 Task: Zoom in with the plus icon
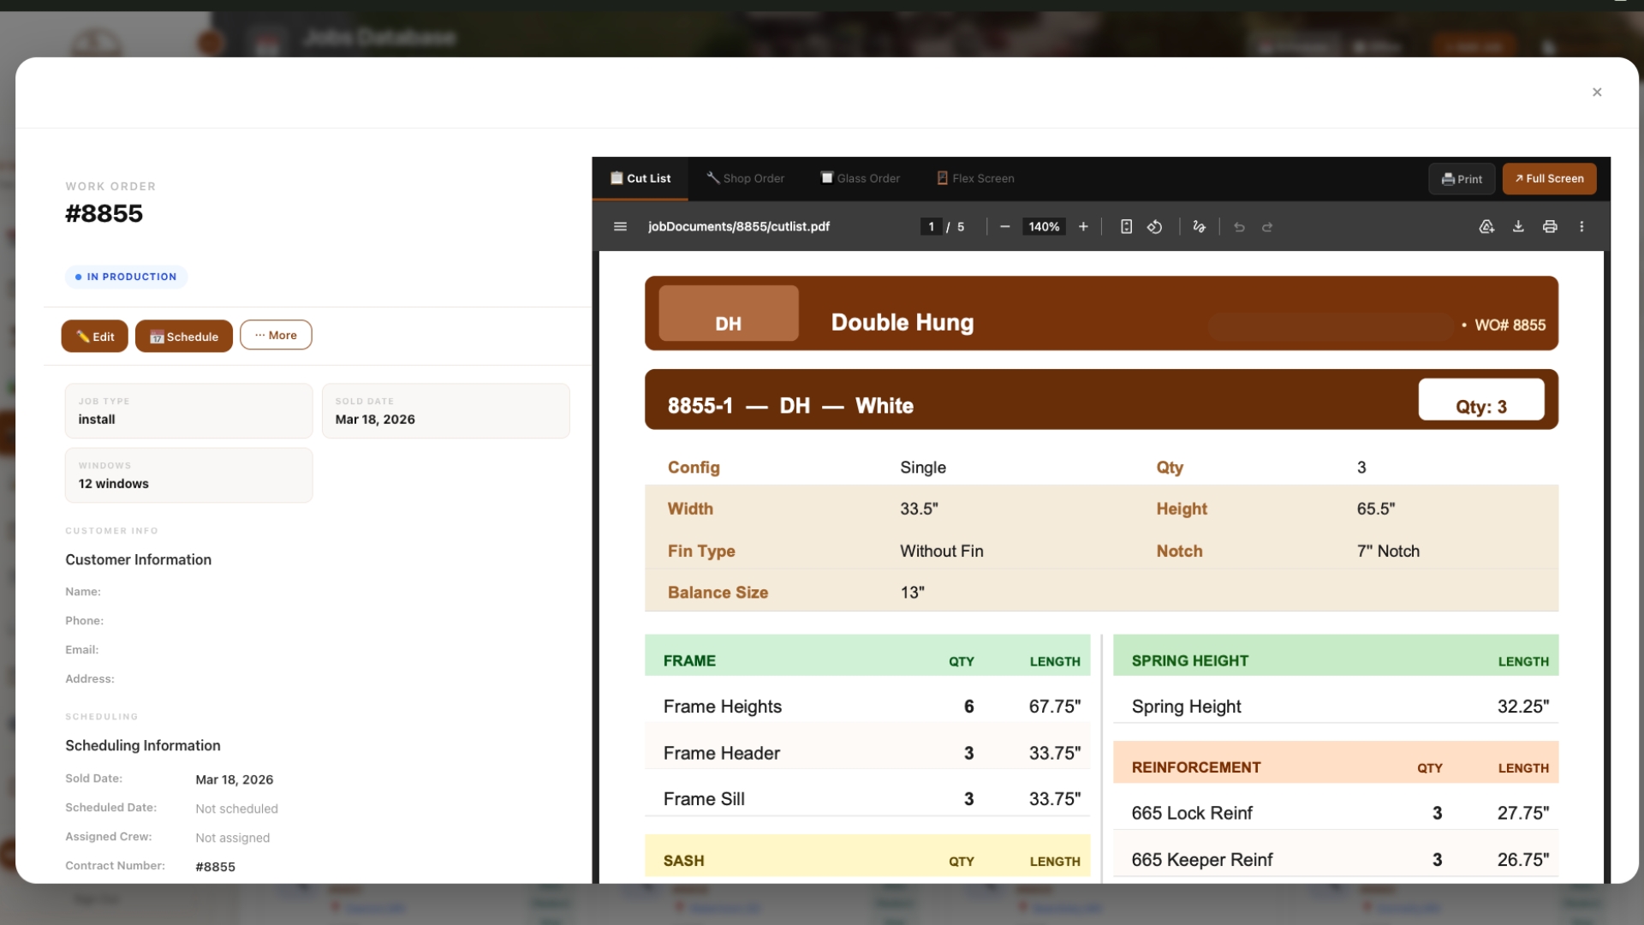[x=1083, y=227]
